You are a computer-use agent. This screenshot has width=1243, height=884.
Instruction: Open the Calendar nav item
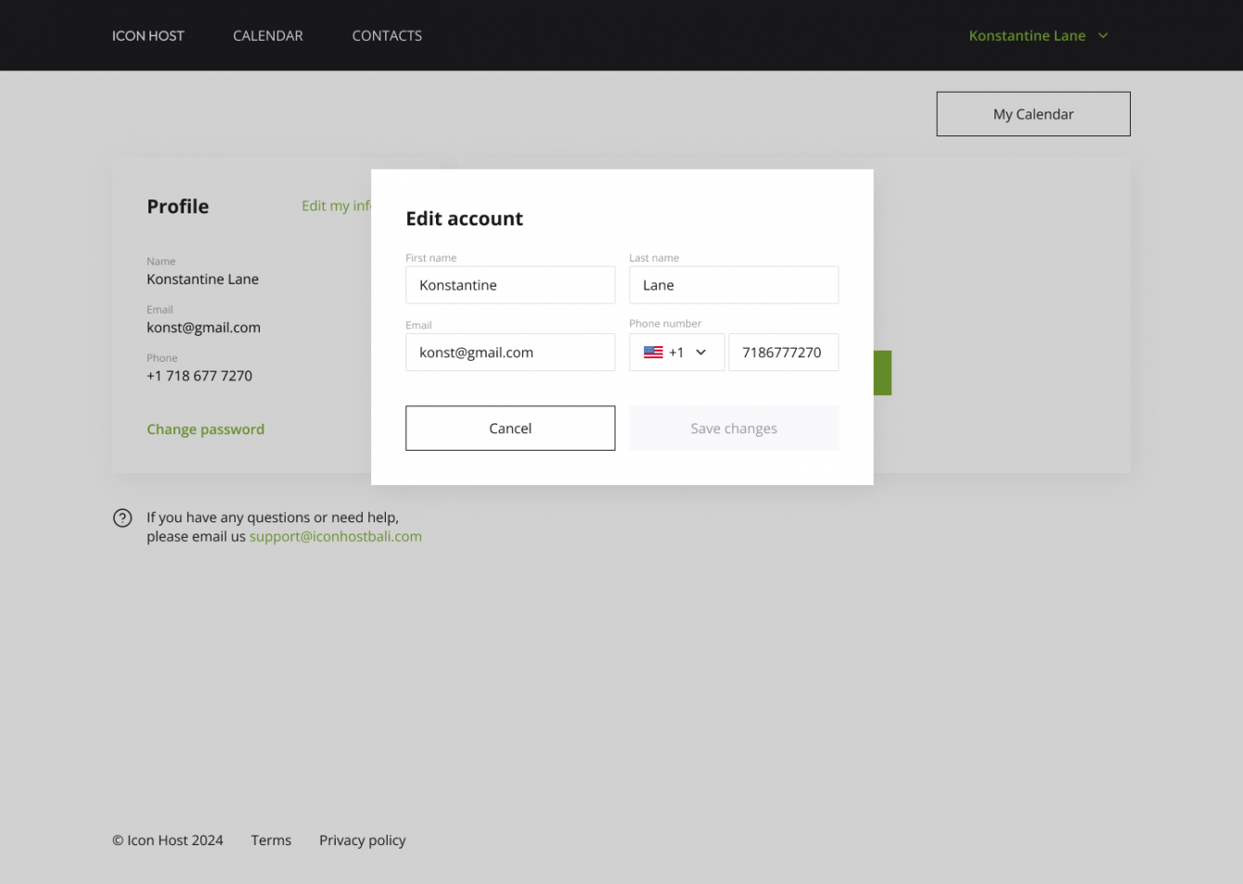coord(268,36)
